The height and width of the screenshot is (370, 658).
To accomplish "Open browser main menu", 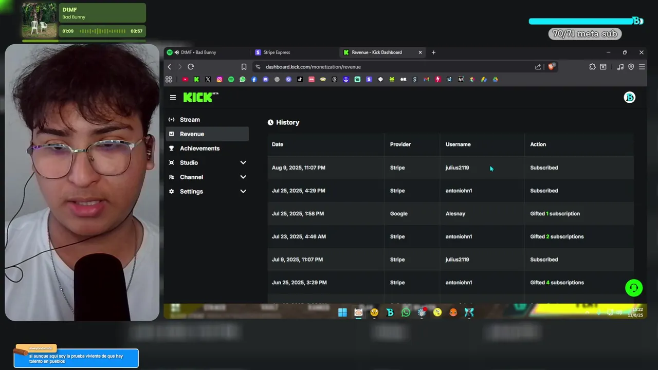I will [642, 67].
